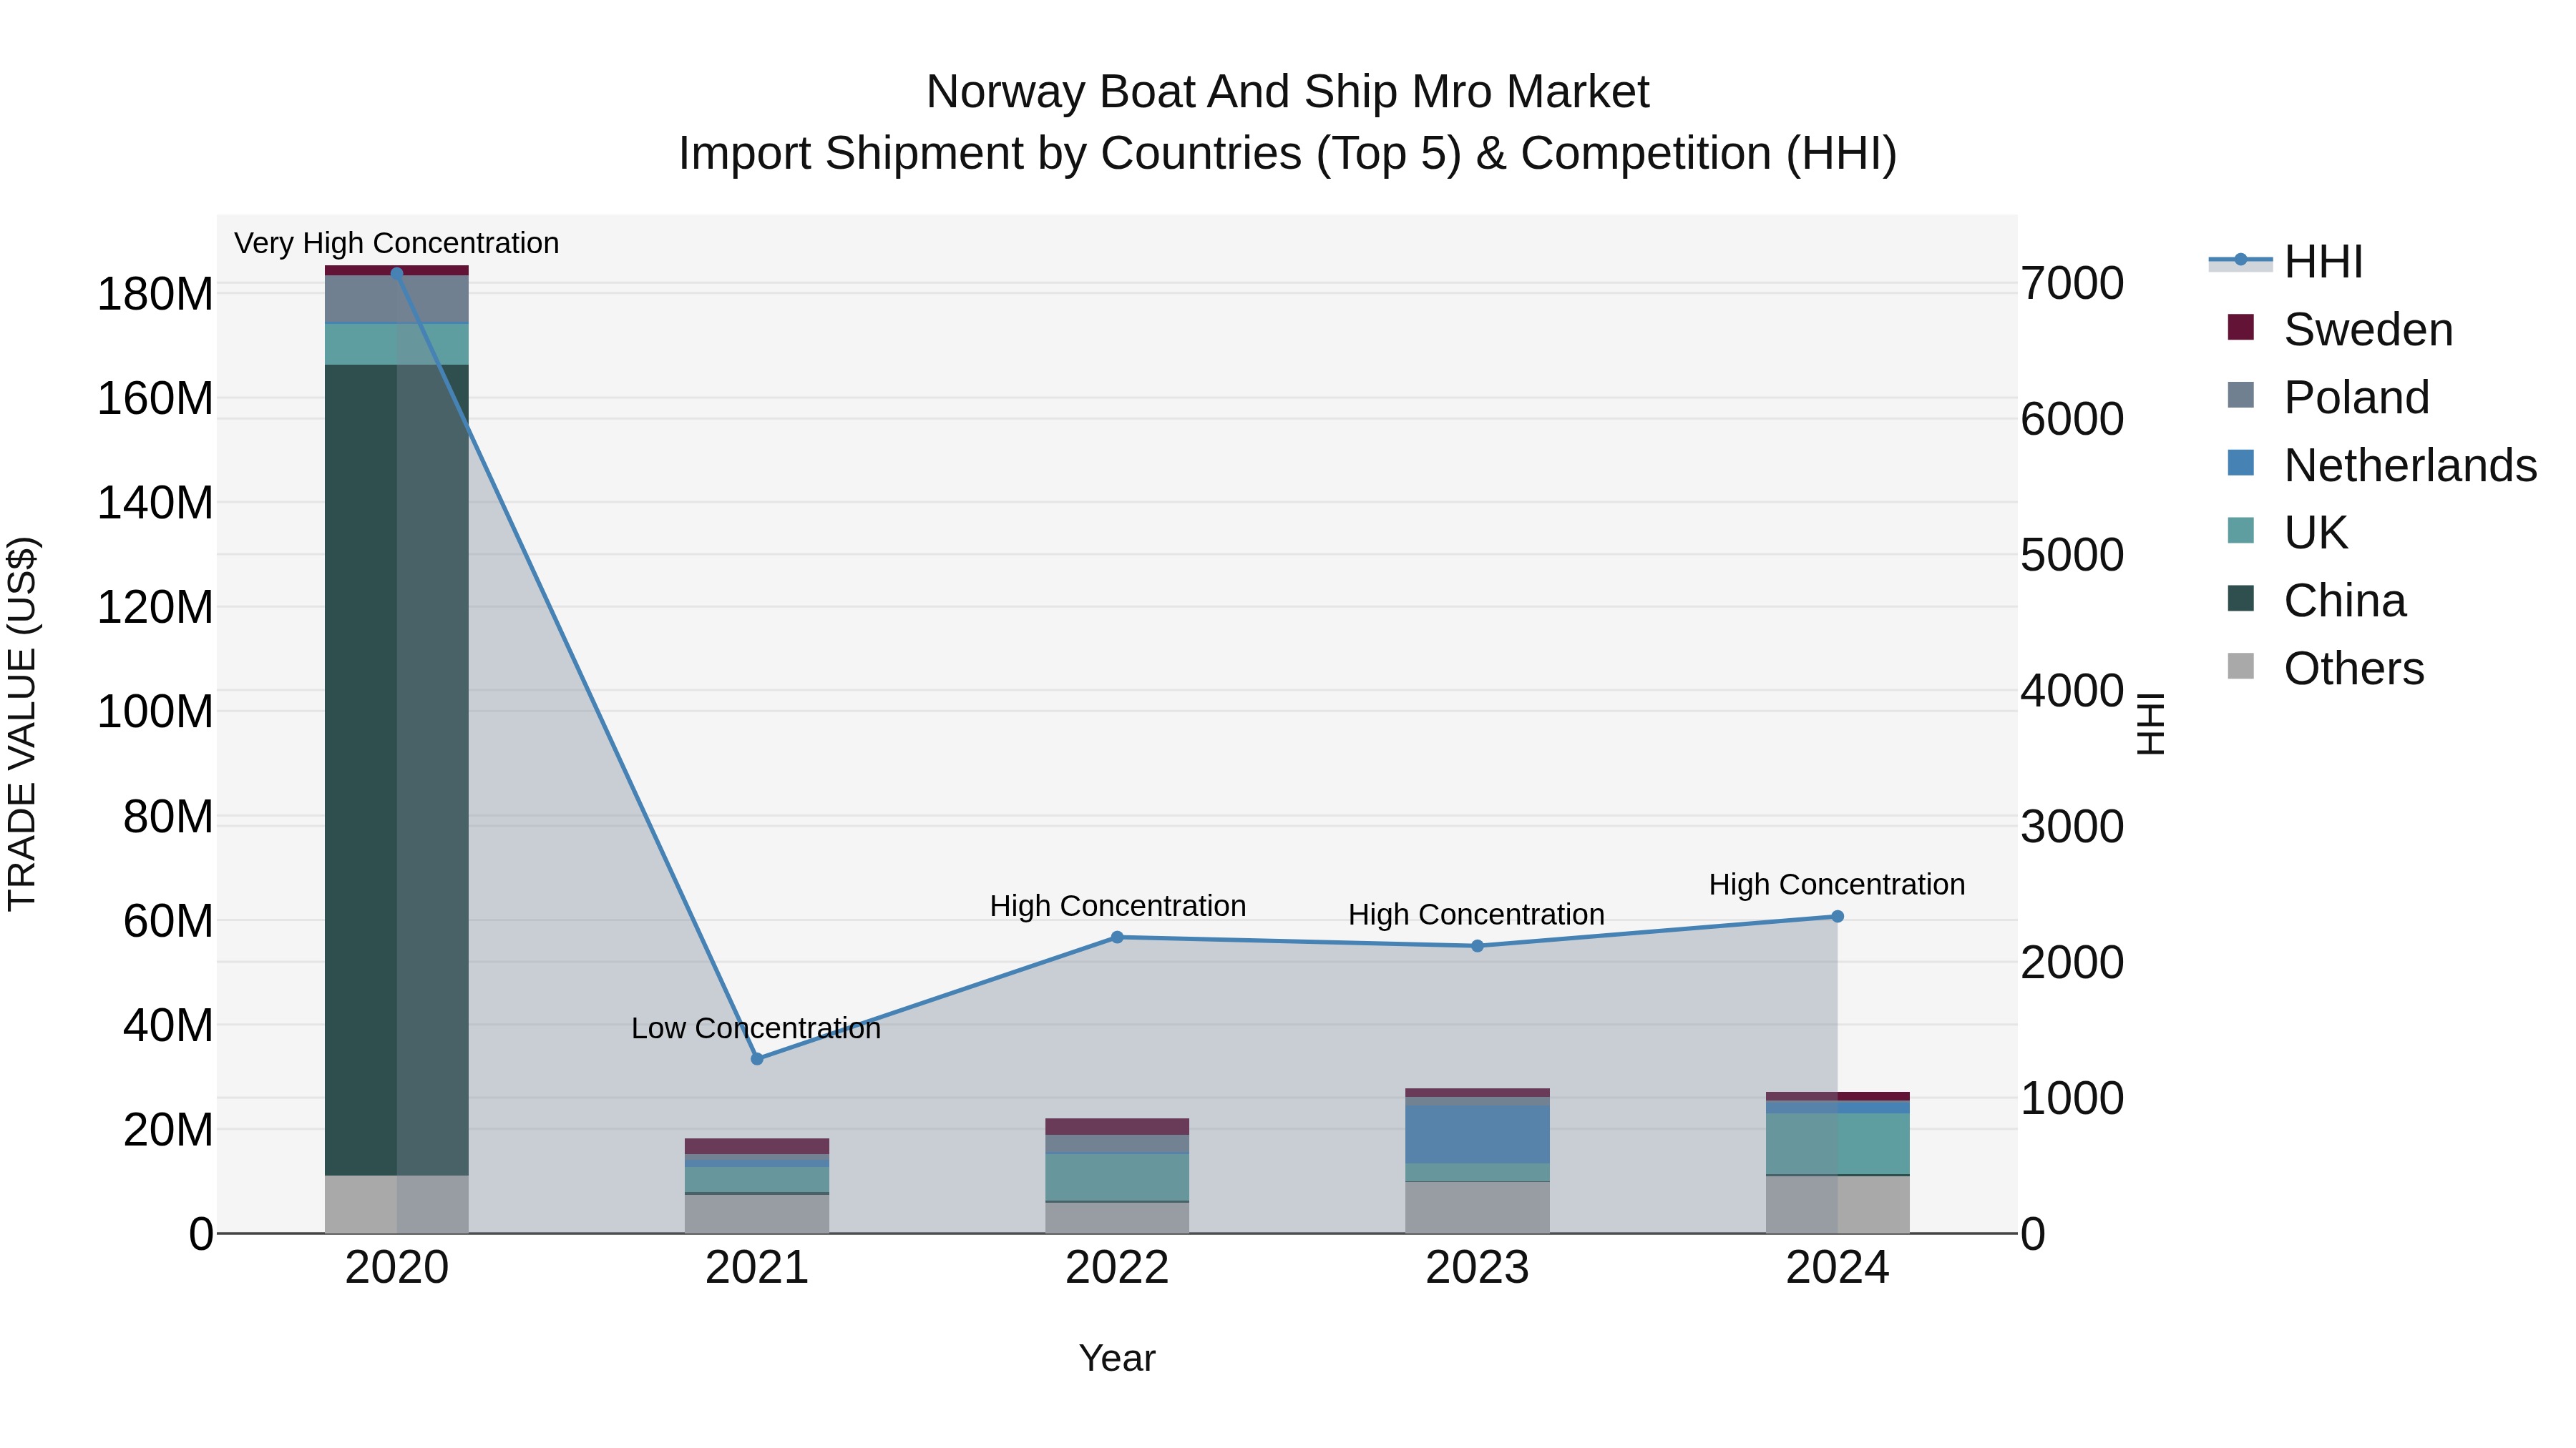Viewport: 2576px width, 1448px height.
Task: Toggle Poland series via legend label
Action: coord(2357,398)
